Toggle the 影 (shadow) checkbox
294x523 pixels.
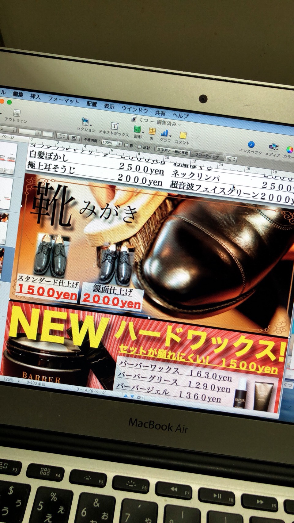[126, 145]
